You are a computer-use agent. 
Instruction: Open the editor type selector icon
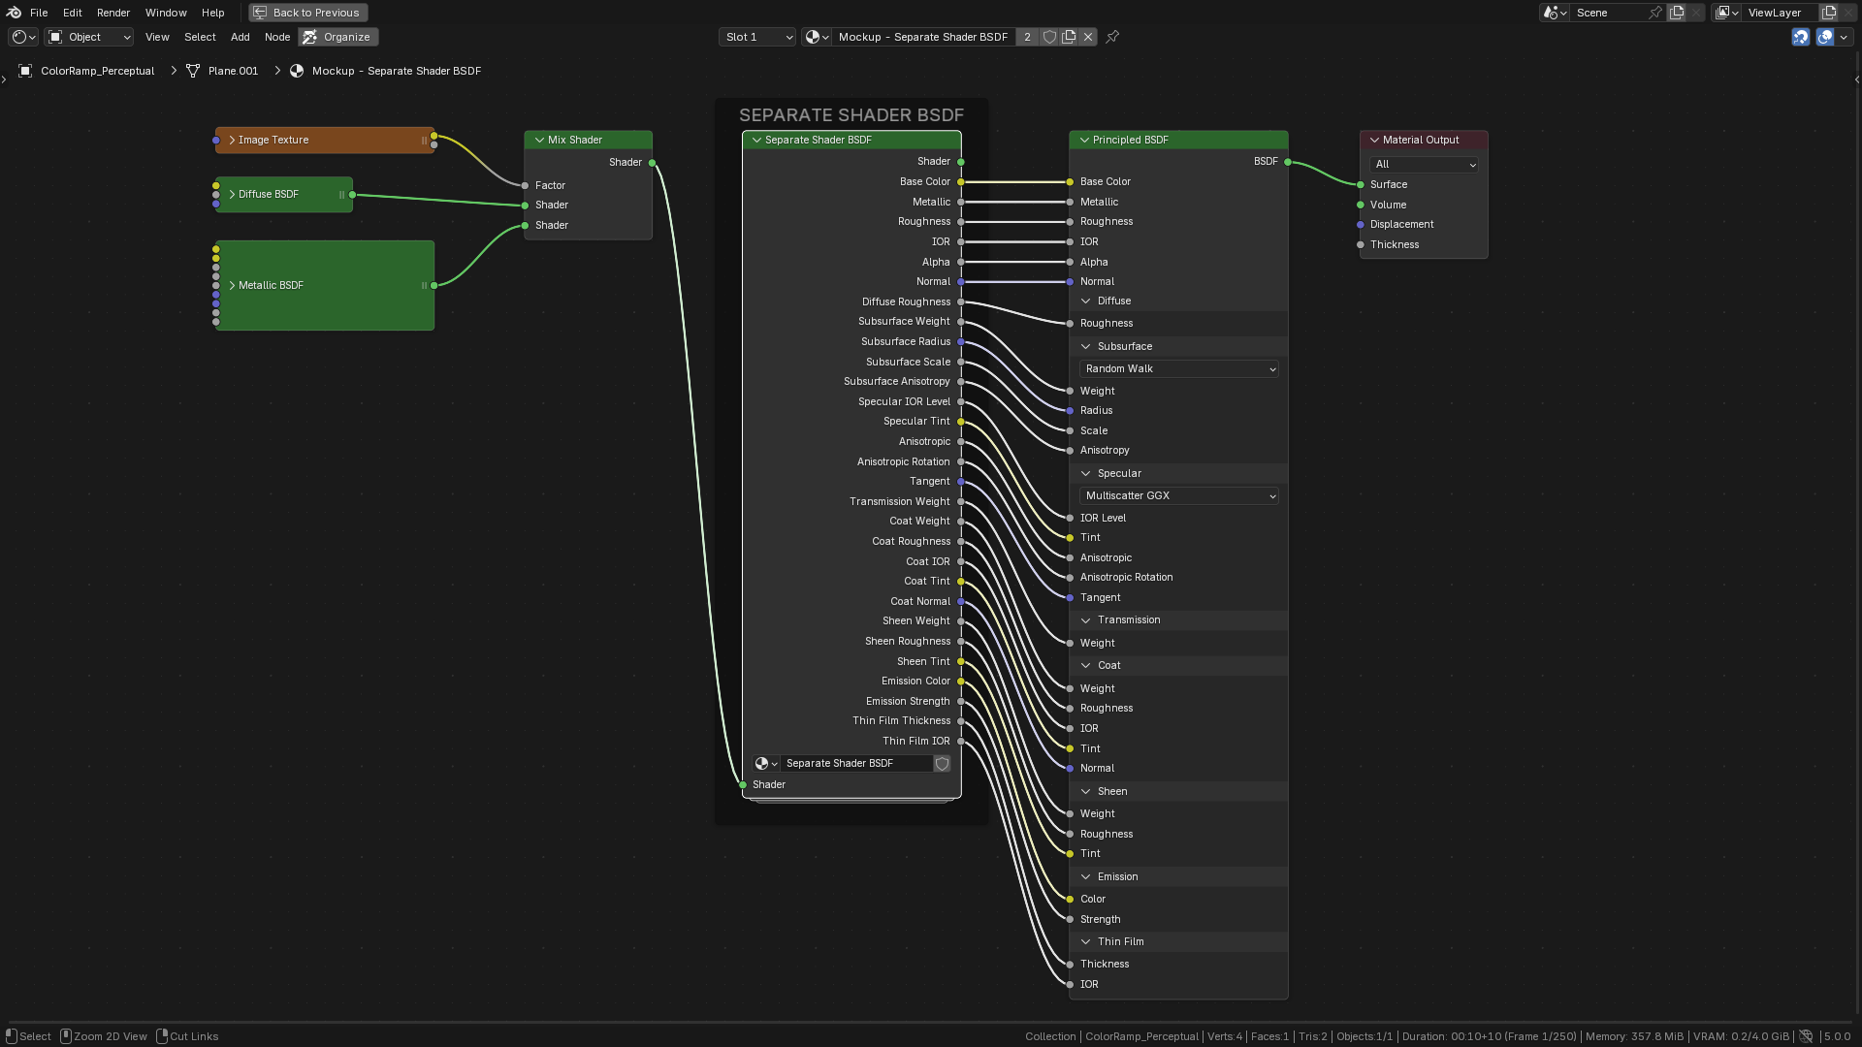click(x=23, y=37)
